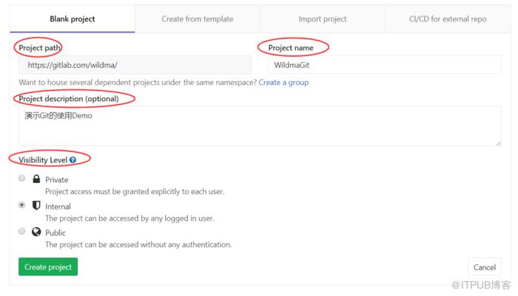Image resolution: width=518 pixels, height=296 pixels.
Task: Grab the description box resize handle
Action: pyautogui.click(x=498, y=142)
